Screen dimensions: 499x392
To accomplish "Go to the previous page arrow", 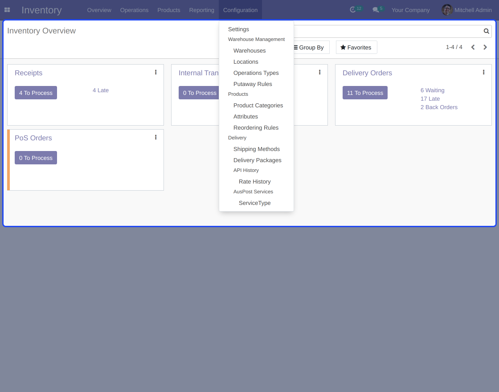I will (473, 47).
